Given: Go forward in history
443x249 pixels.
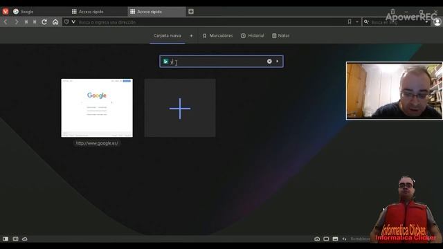Looking at the screenshot, I should (x=17, y=21).
